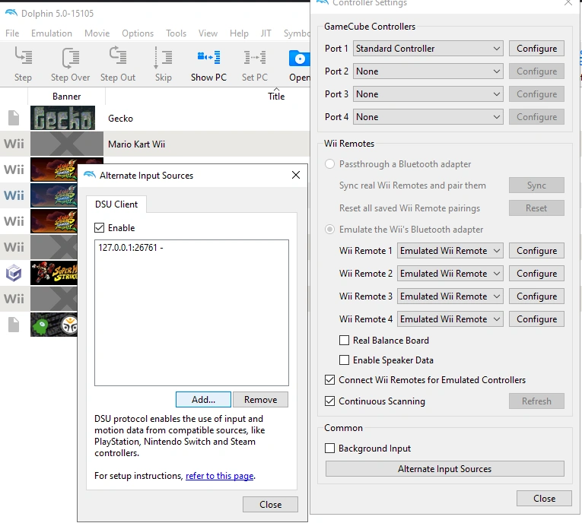Open the Movie menu

[x=97, y=33]
